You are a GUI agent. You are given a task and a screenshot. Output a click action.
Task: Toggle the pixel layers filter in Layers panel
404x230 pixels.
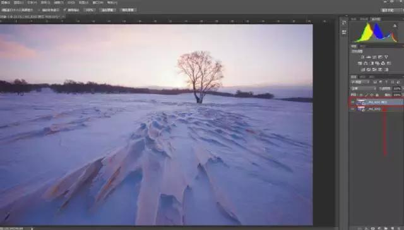click(374, 82)
